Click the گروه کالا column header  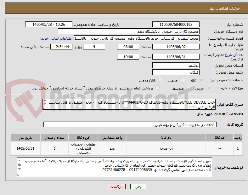(x=83, y=138)
